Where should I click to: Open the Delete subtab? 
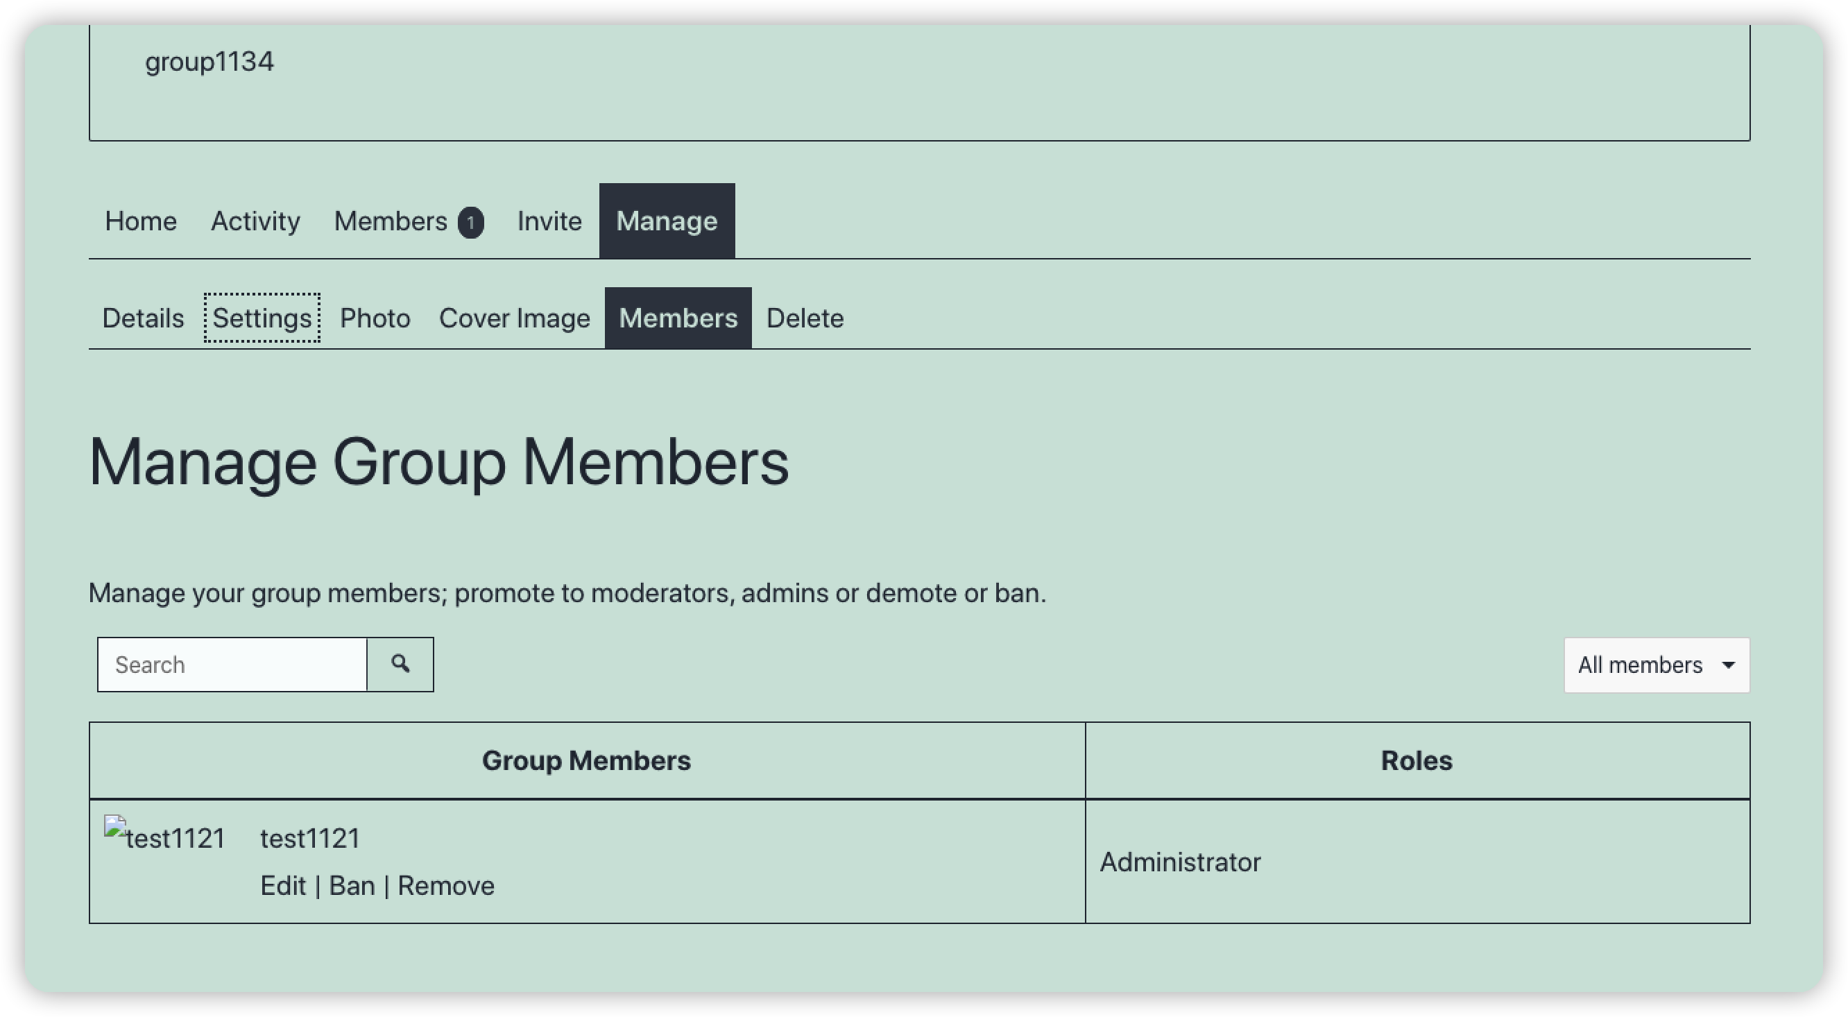point(804,318)
